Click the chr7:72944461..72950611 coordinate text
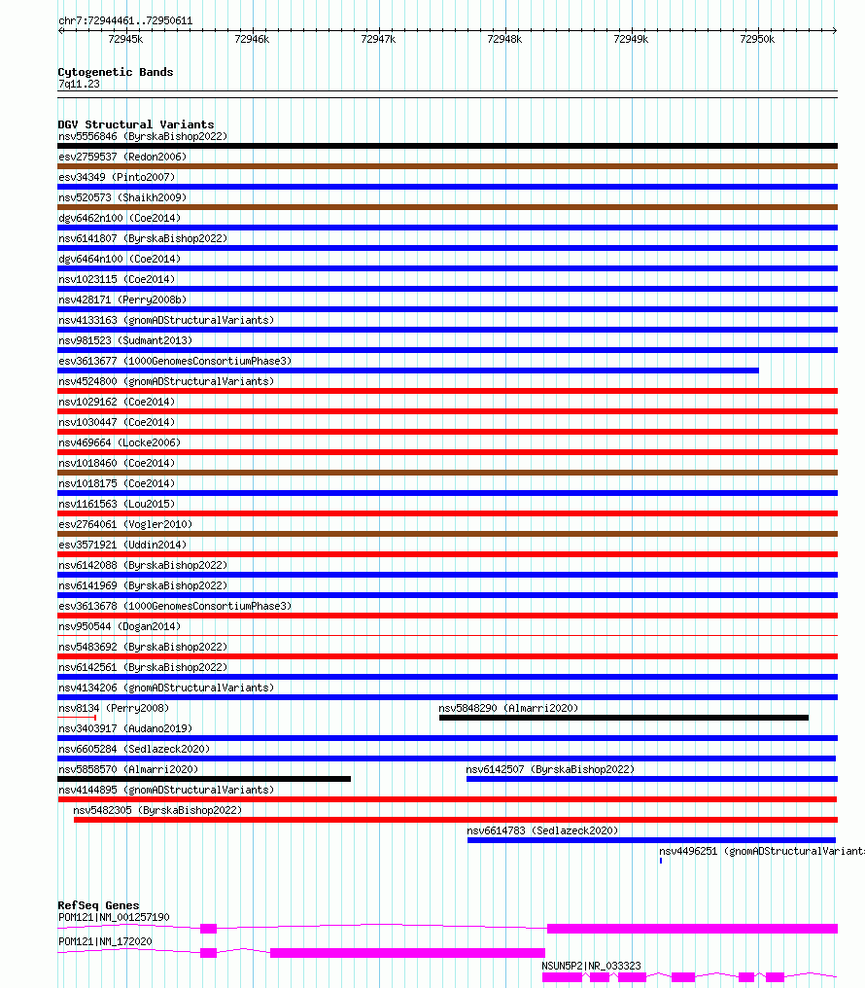The image size is (865, 988). click(x=125, y=20)
